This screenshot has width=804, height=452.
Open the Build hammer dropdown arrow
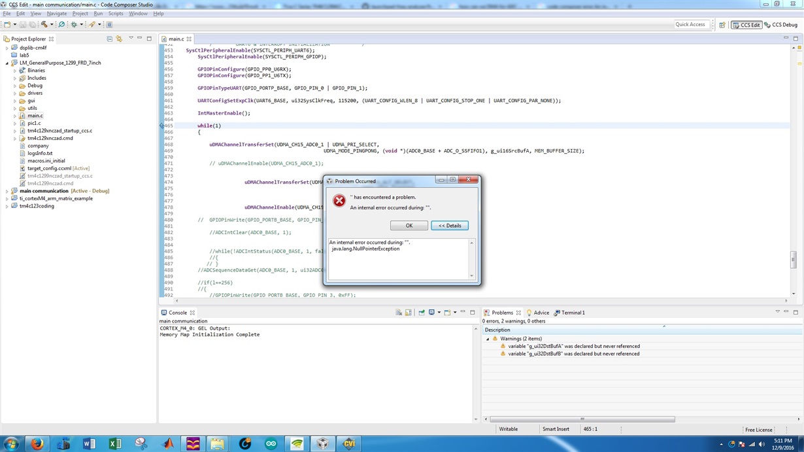pyautogui.click(x=52, y=25)
